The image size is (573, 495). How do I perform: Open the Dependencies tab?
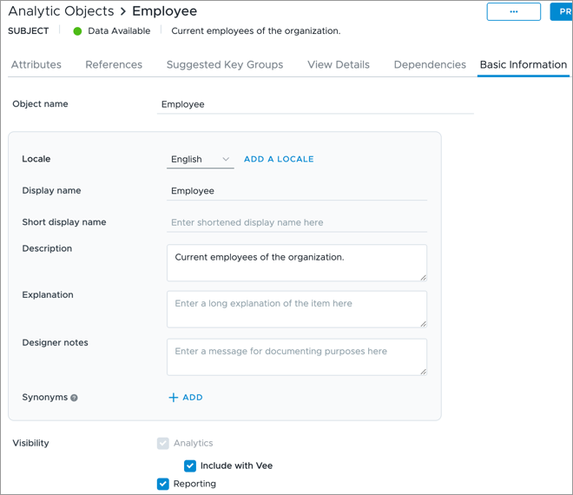pos(430,65)
